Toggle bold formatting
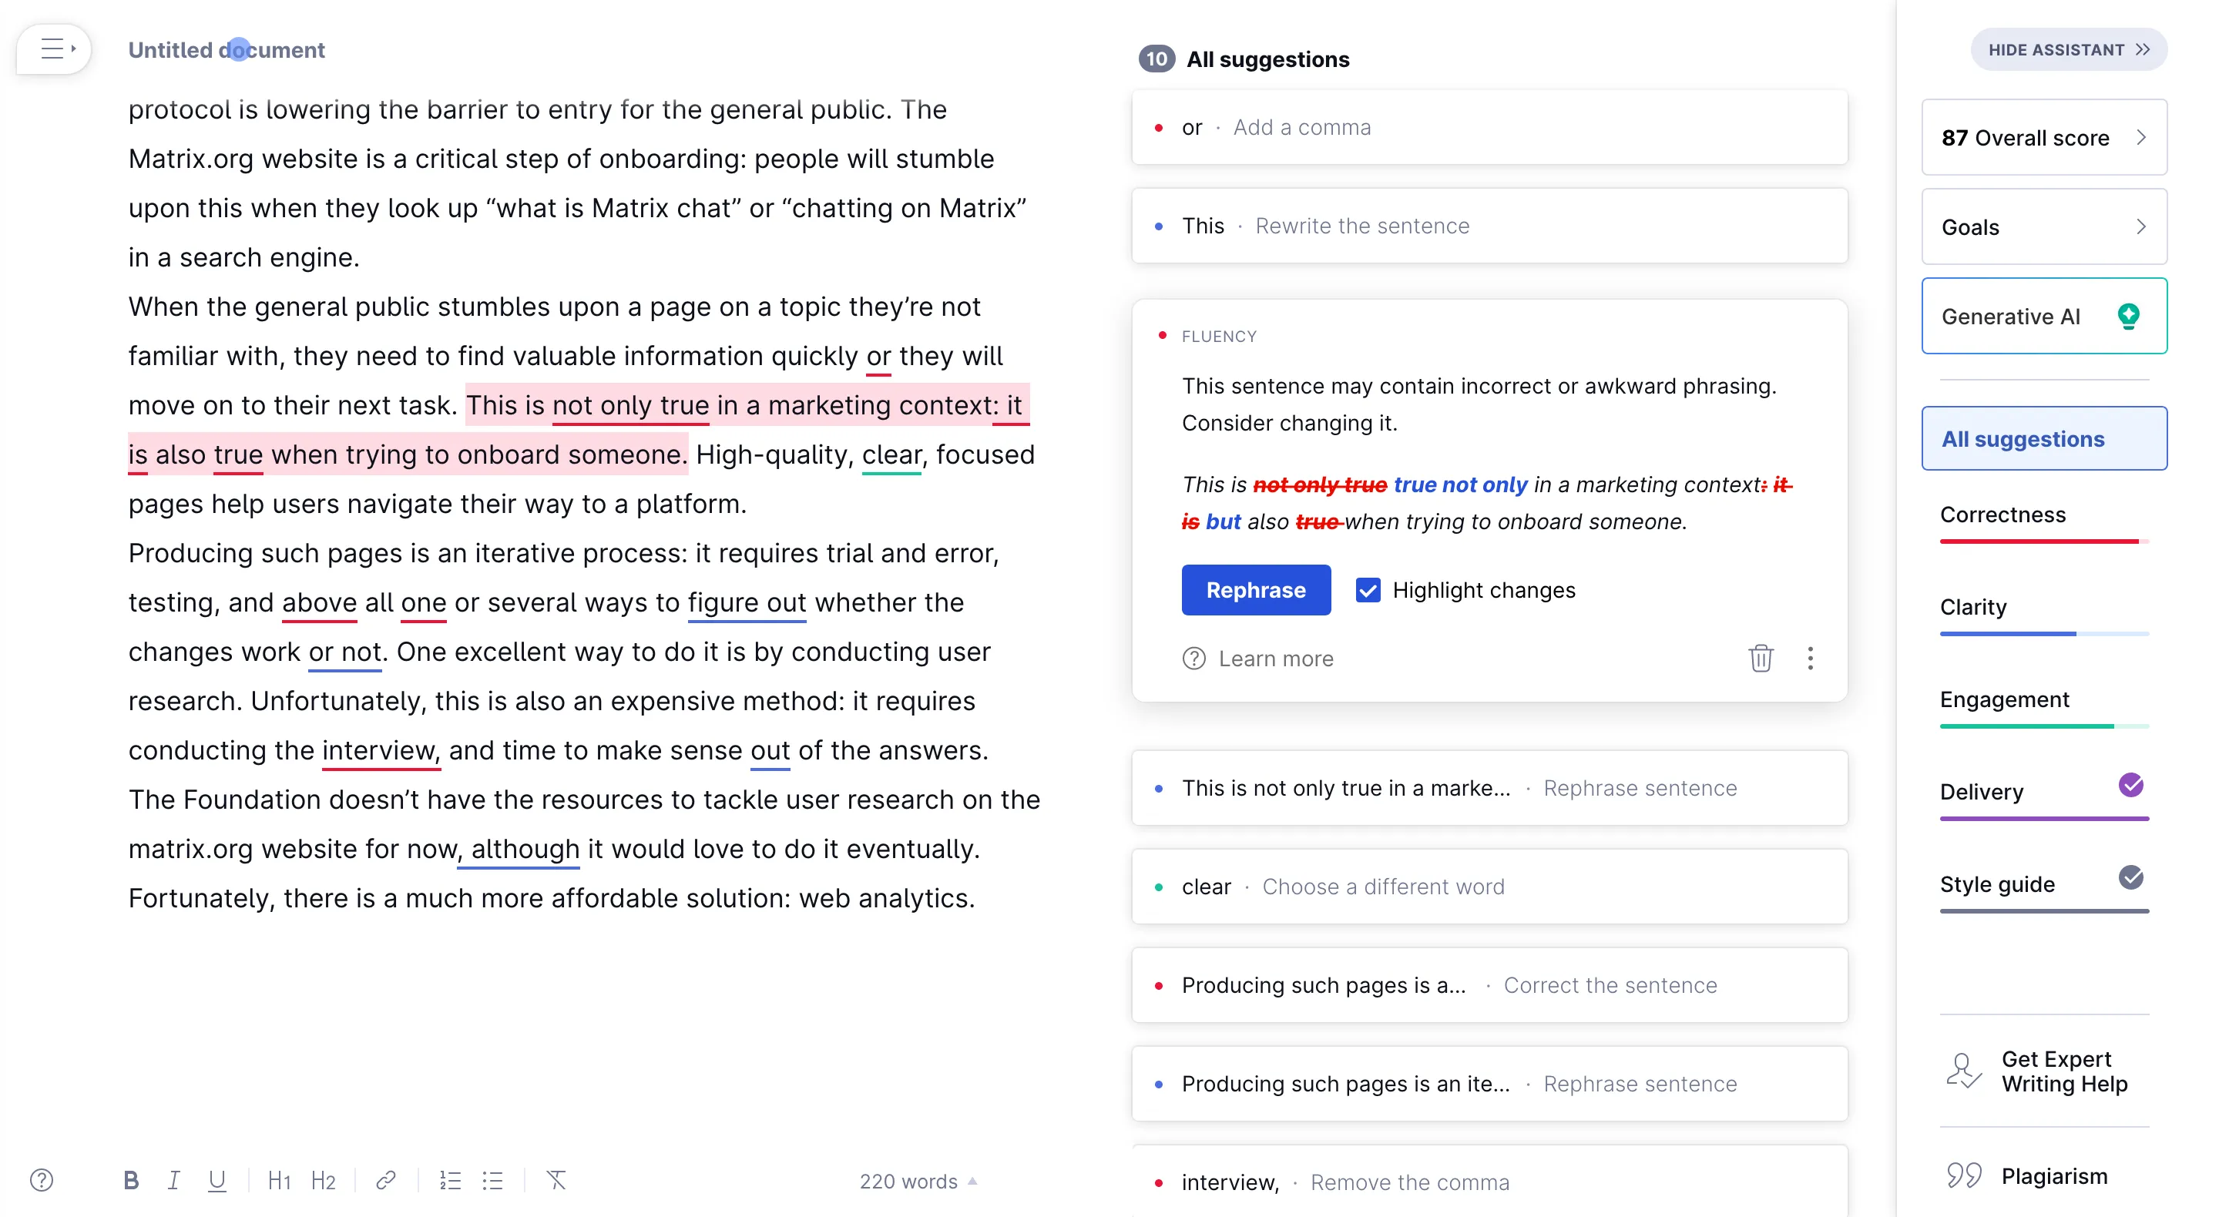Viewport: 2219px width, 1217px height. tap(131, 1180)
